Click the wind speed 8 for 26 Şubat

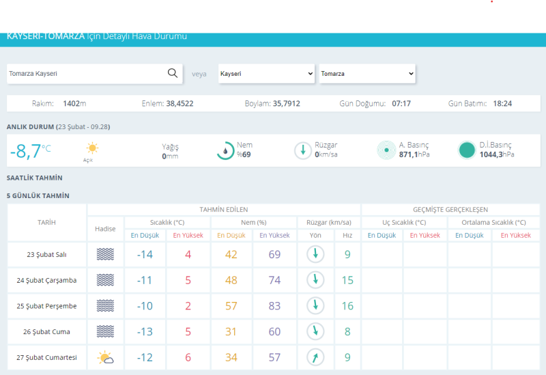click(347, 332)
